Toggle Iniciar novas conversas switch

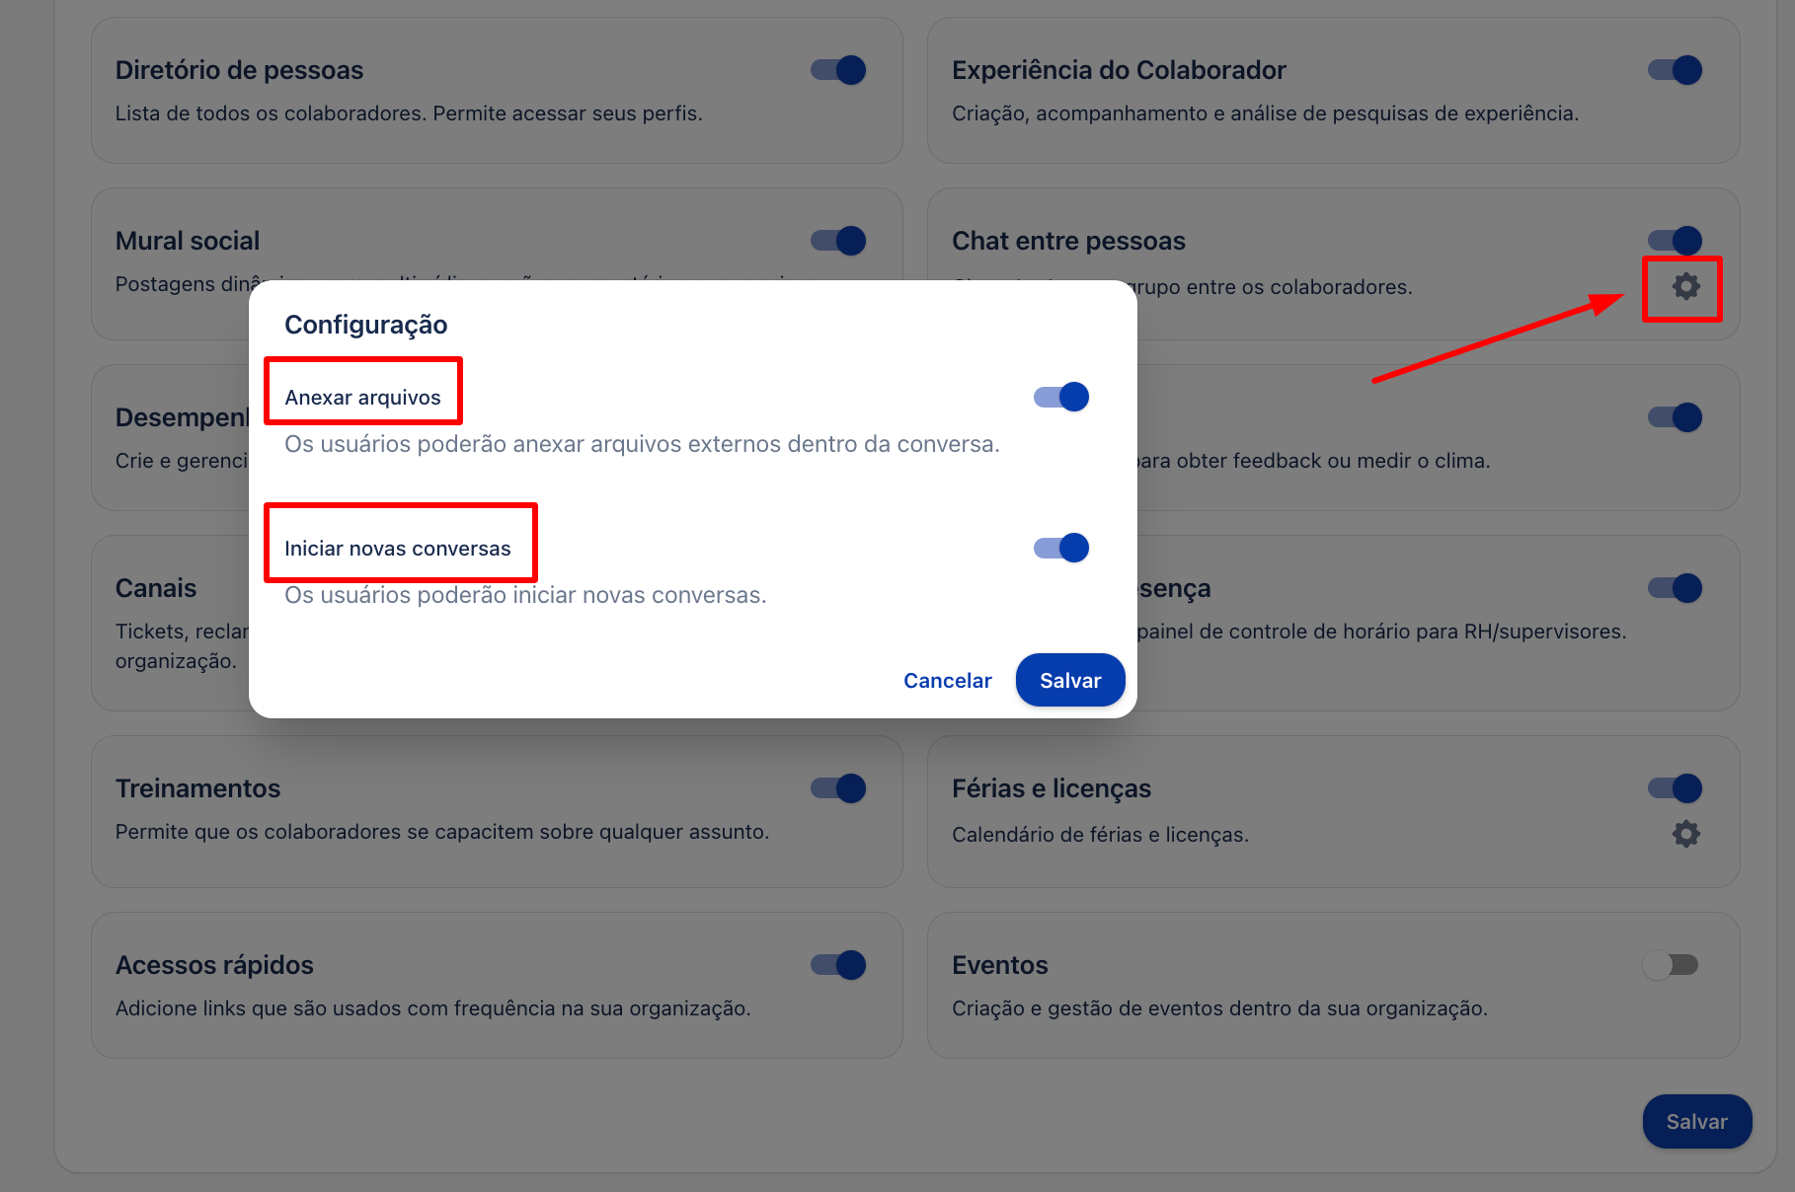(1061, 548)
